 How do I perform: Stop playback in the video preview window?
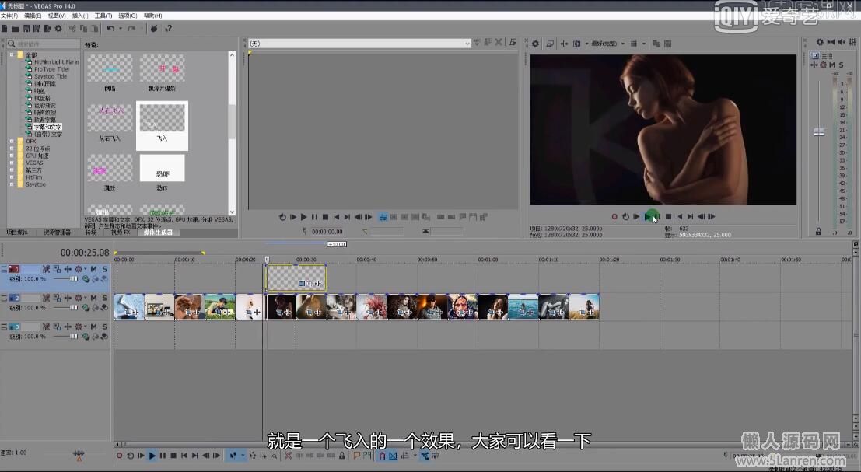click(668, 217)
